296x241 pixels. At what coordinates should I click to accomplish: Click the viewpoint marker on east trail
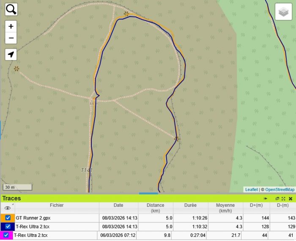(x=177, y=138)
